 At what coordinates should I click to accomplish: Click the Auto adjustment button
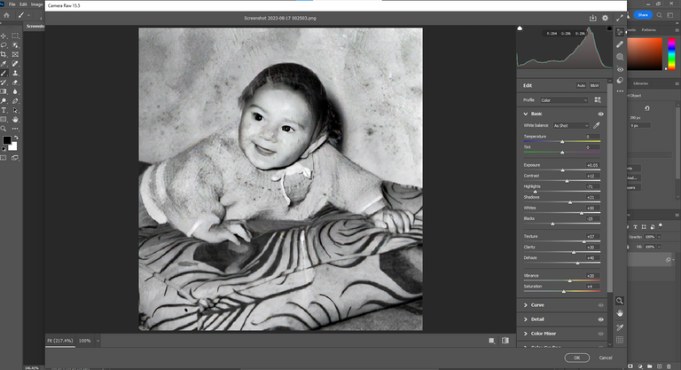coord(581,86)
